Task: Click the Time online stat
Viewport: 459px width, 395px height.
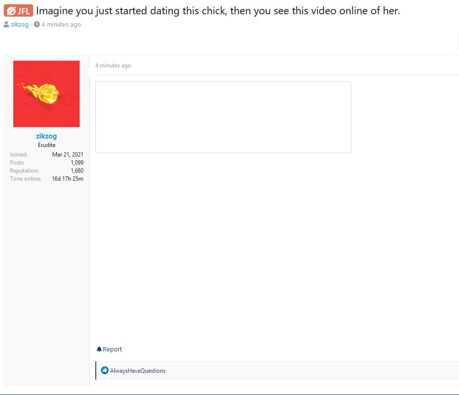Action: coord(67,178)
